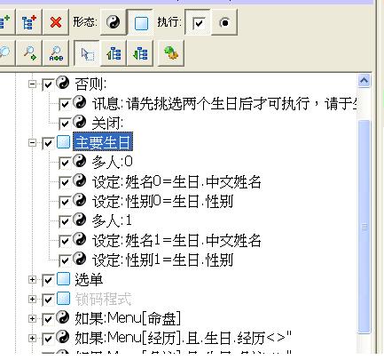Click the move node down tree icon

pyautogui.click(x=140, y=53)
